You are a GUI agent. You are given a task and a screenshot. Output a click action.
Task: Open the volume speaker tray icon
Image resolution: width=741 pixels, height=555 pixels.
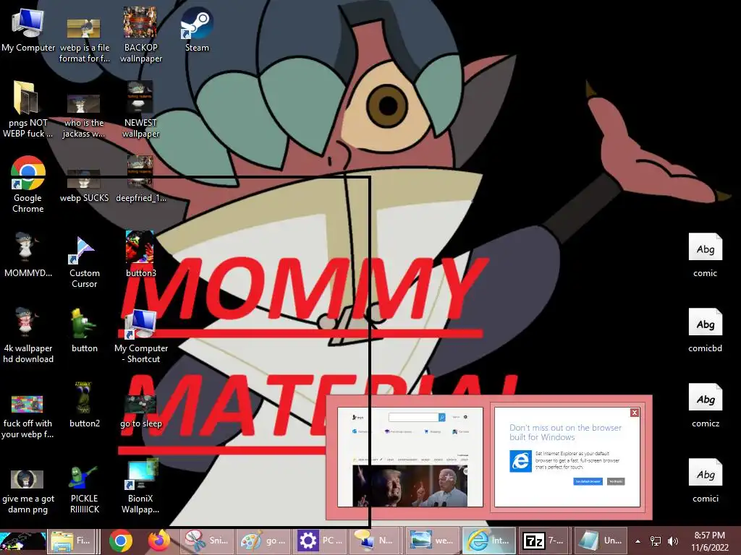click(x=673, y=541)
